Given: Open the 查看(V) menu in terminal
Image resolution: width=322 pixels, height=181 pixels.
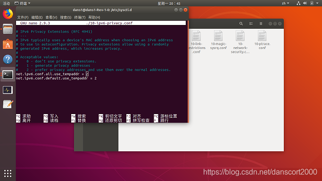Looking at the screenshot, I should click(x=51, y=17).
